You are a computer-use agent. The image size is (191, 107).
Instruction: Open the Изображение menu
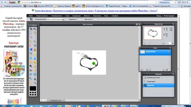56,16
